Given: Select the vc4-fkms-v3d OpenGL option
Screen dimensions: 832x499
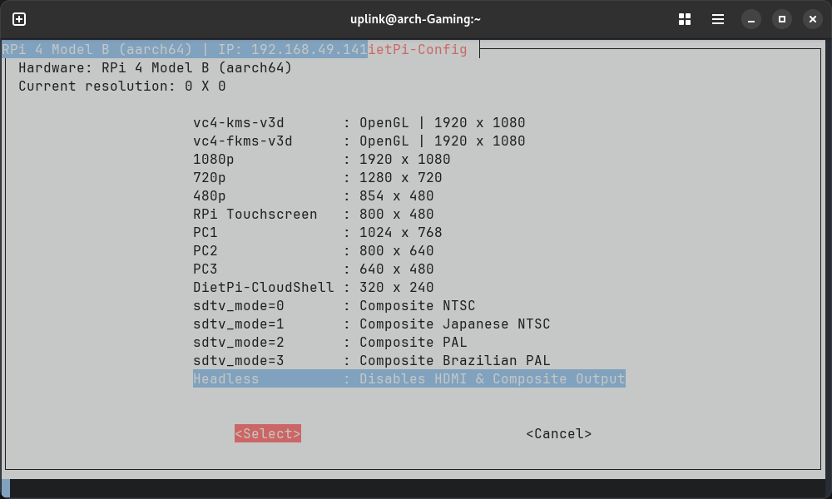Looking at the screenshot, I should coord(359,141).
